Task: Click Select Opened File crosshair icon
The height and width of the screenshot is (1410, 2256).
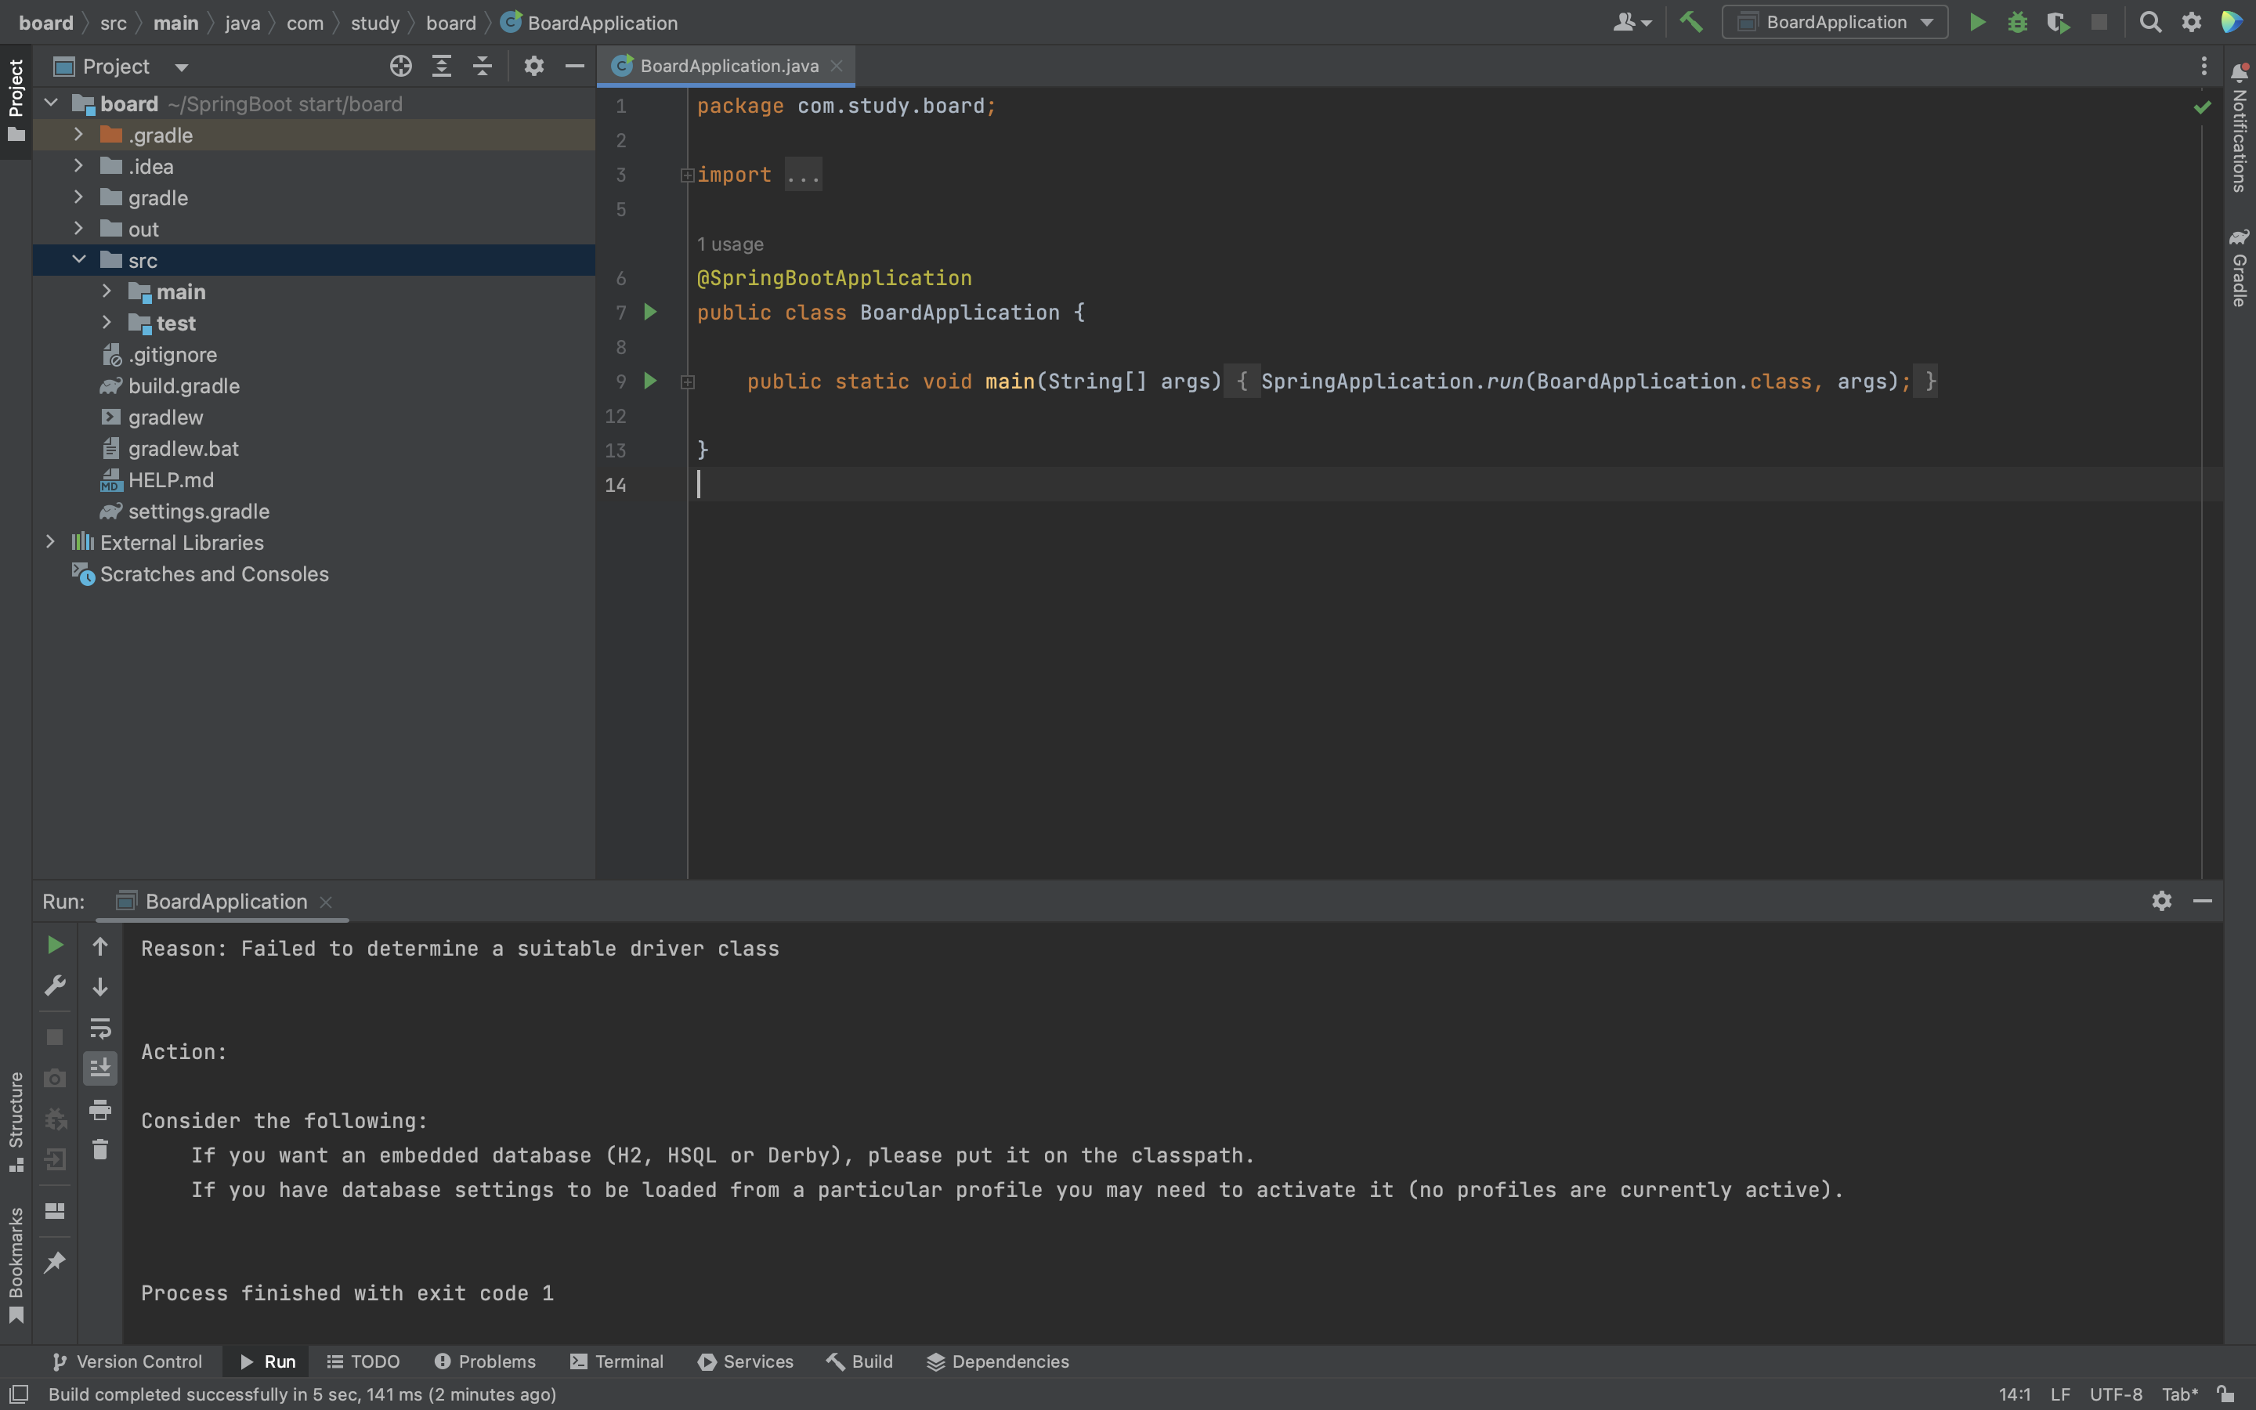Action: tap(401, 67)
